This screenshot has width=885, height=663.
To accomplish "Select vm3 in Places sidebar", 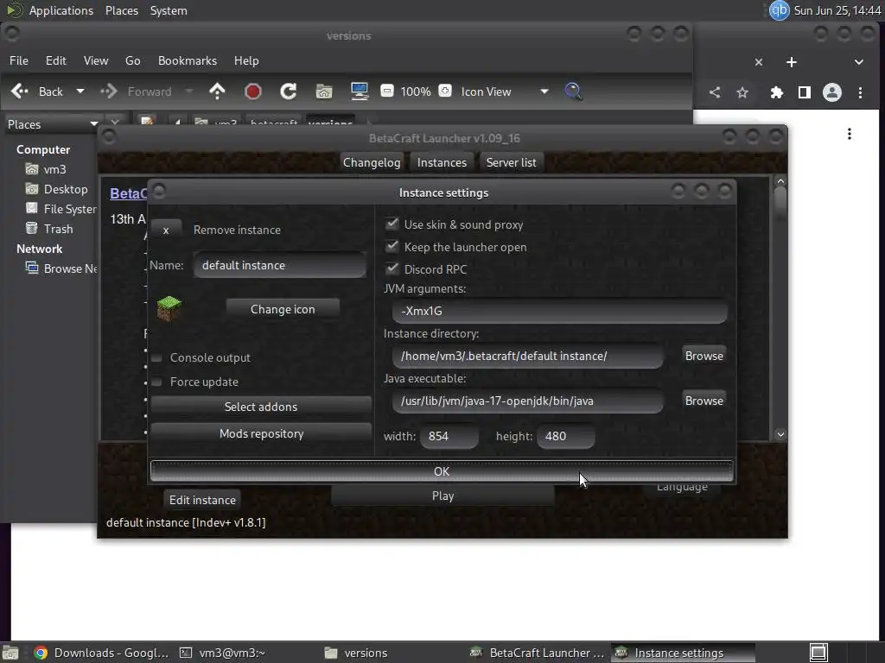I will [x=54, y=169].
